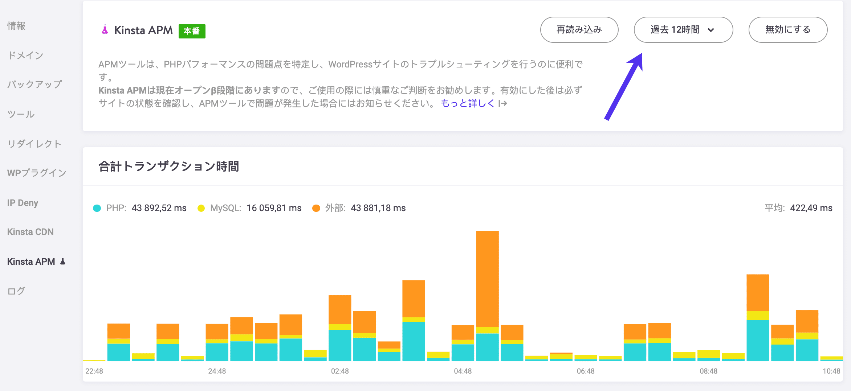This screenshot has height=391, width=851.
Task: Open the もっと詳しく link
Action: [x=468, y=103]
